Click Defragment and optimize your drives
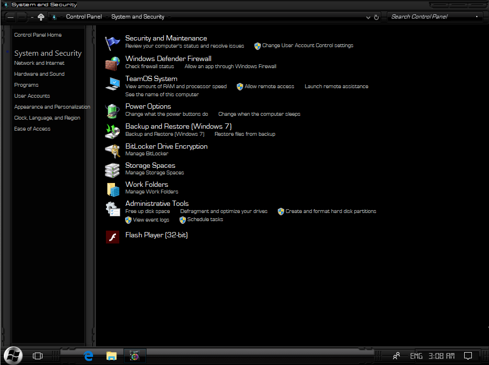 coord(224,211)
